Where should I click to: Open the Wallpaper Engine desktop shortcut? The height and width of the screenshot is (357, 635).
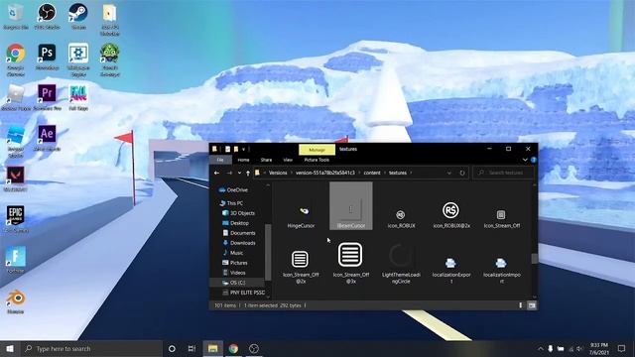pos(78,59)
